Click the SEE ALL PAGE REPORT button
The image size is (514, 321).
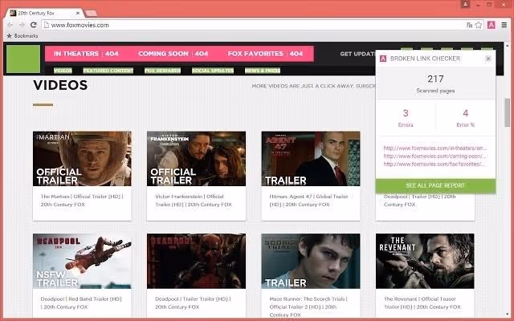[435, 185]
